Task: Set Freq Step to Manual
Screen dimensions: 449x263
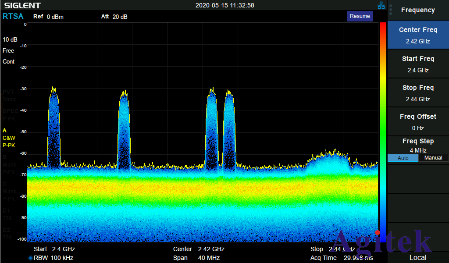Action: (433, 158)
